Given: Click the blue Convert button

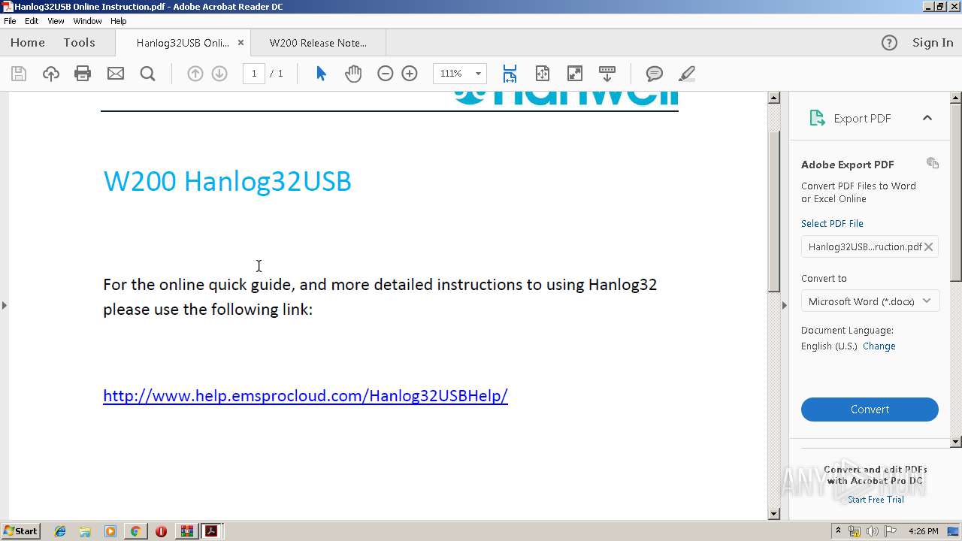Looking at the screenshot, I should pos(870,410).
